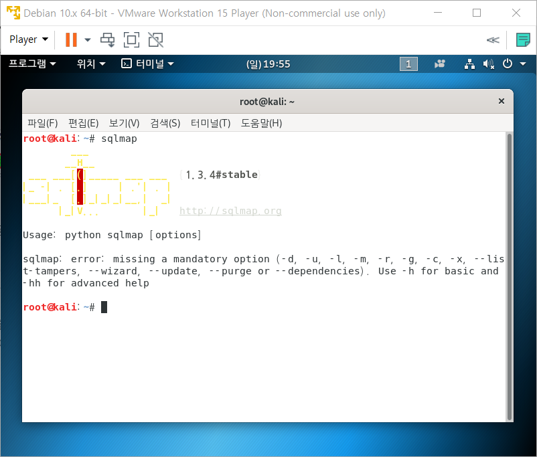Click the terminal cursor at the prompt

point(104,307)
